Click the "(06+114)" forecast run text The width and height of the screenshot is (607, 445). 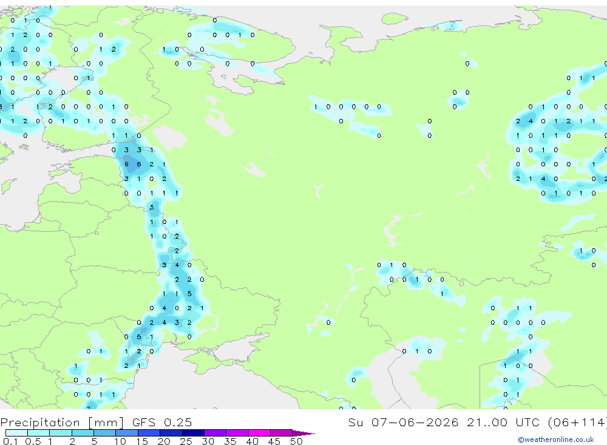[578, 422]
